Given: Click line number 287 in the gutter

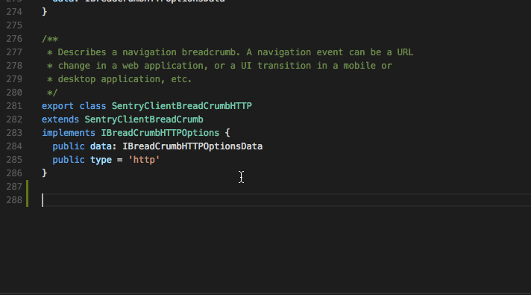Looking at the screenshot, I should click(x=14, y=187).
